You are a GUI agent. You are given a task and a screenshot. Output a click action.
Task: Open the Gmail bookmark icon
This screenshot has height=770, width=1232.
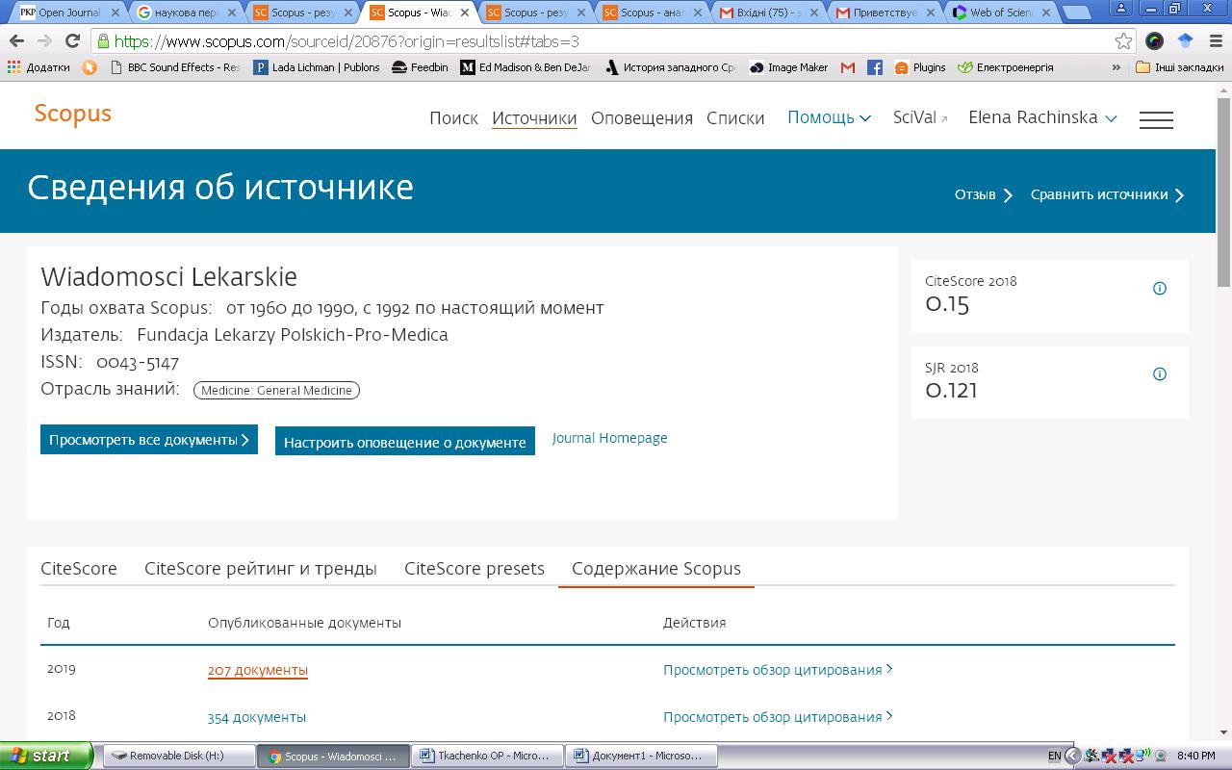pos(848,67)
